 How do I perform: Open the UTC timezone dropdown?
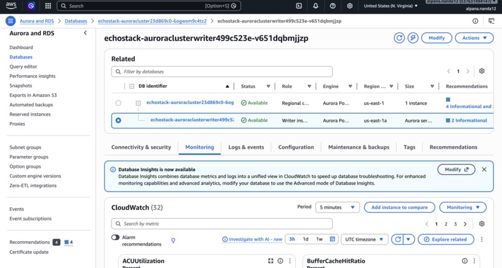[364, 239]
